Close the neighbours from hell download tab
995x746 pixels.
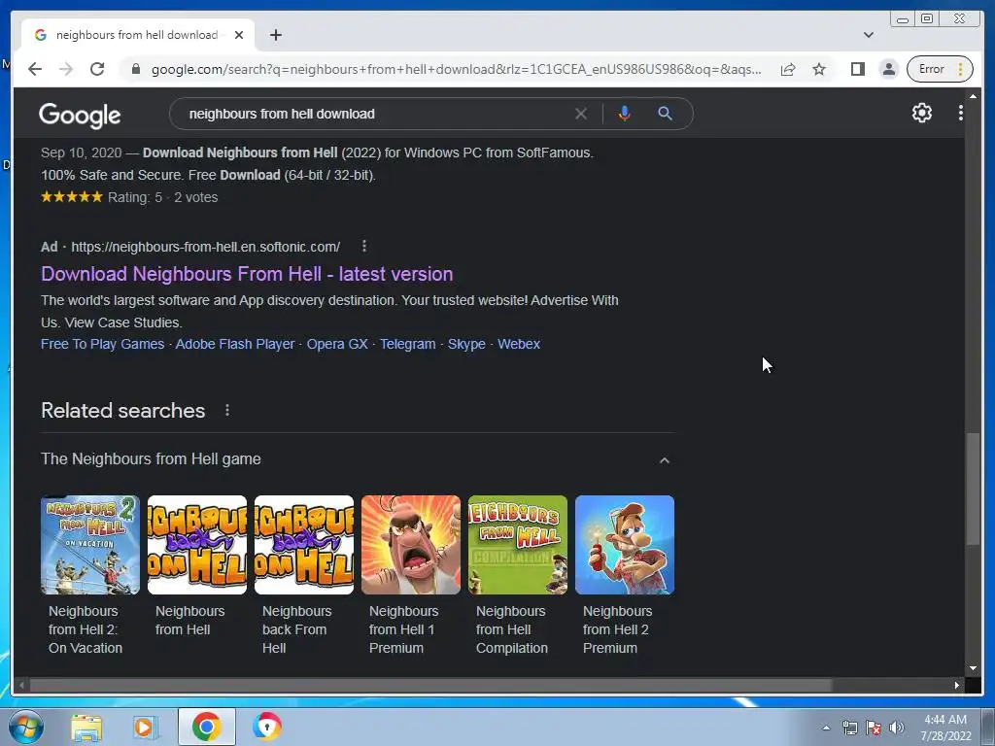[239, 35]
